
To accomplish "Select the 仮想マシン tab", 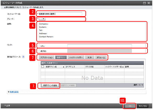I will pyautogui.click(x=61, y=57).
